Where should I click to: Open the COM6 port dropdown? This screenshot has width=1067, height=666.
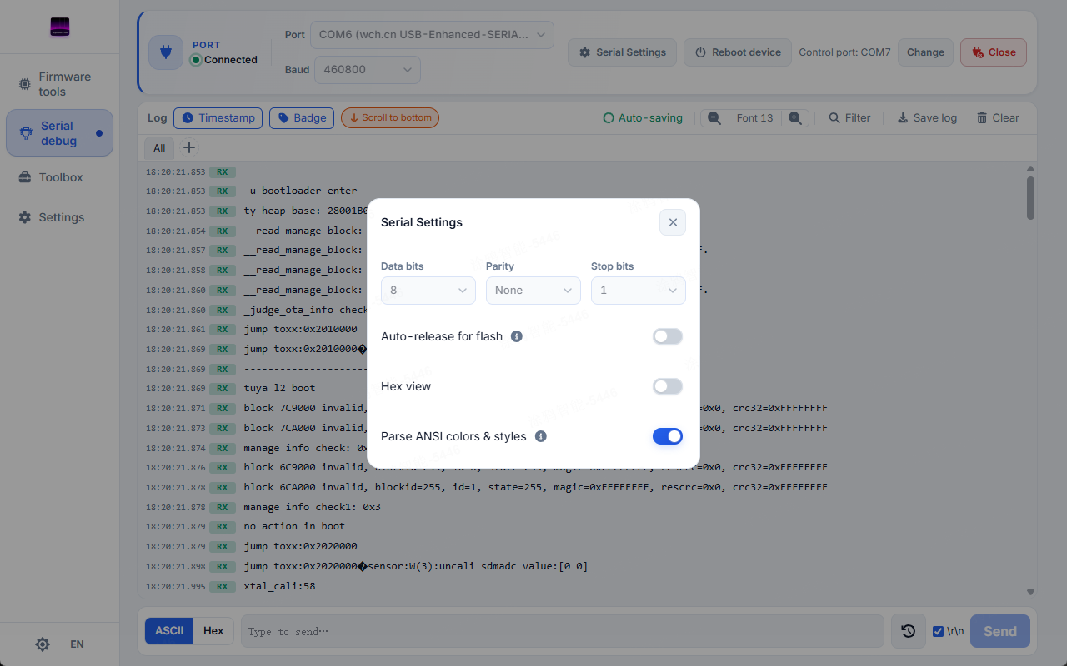pos(432,35)
